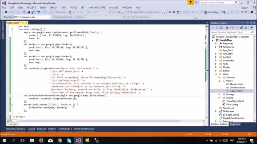The height and width of the screenshot is (144, 257).
Task: Expand the References node
Action: pos(216,47)
